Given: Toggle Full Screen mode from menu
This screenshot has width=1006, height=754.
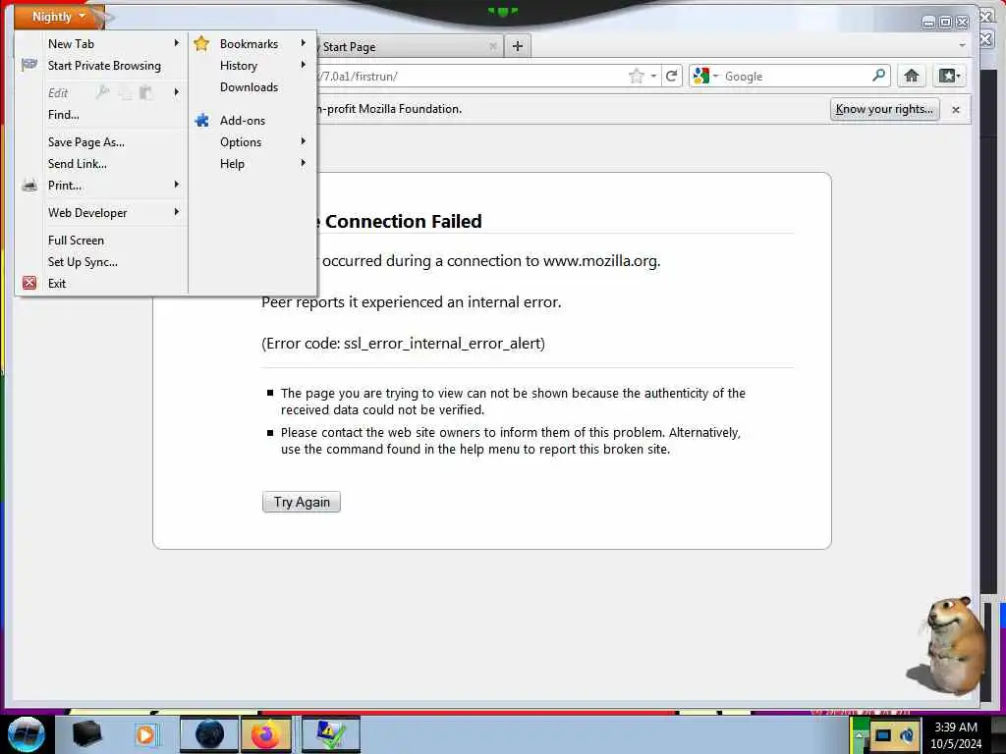Looking at the screenshot, I should tap(76, 241).
